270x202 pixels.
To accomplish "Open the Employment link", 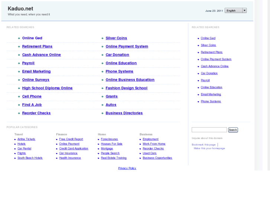I will coord(150,139).
